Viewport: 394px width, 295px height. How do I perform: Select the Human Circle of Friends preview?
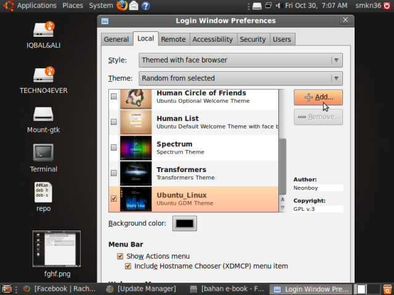[135, 99]
